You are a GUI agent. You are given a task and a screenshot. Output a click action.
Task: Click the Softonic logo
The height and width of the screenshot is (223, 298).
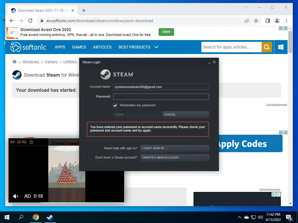point(28,47)
